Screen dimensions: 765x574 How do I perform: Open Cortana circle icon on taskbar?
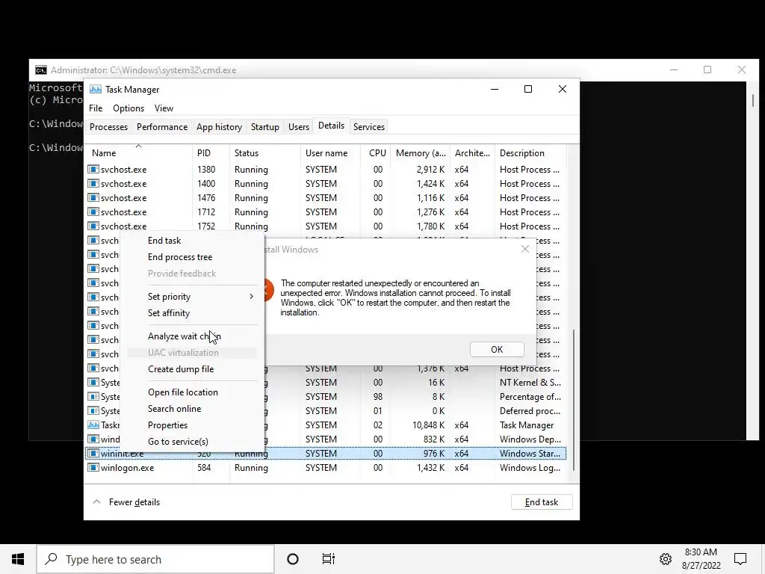pos(293,559)
